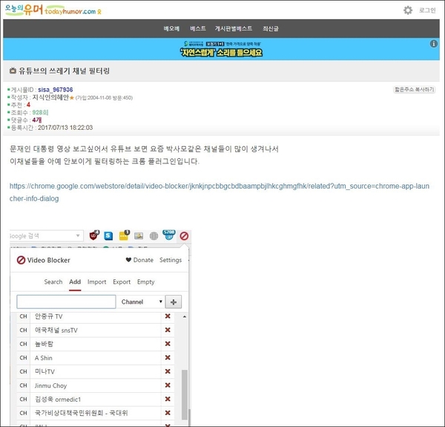Click the block list scroll-up arrow
The image size is (445, 427).
(185, 316)
